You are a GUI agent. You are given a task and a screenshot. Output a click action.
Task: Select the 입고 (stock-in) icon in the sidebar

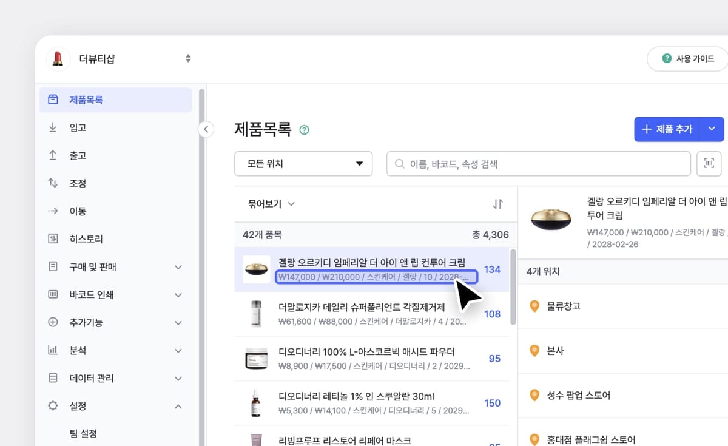(x=53, y=127)
